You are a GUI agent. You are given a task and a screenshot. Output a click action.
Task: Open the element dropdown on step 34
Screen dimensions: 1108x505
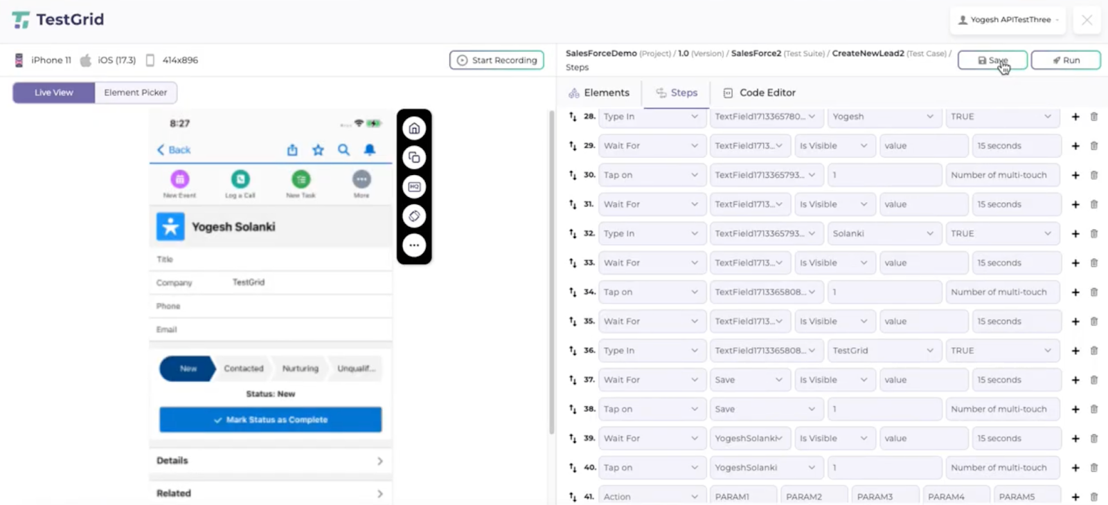[x=767, y=292]
